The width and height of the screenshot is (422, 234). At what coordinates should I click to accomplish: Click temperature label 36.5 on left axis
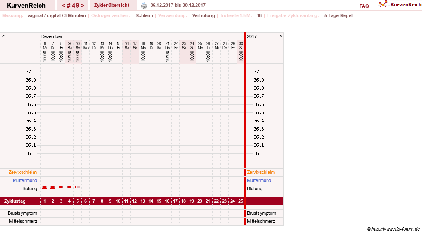tap(31, 112)
